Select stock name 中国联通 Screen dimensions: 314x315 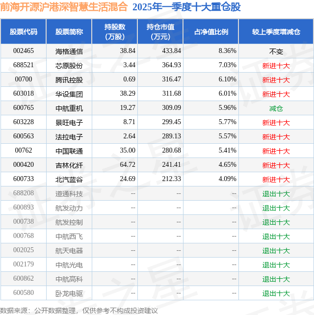pyautogui.click(x=69, y=151)
